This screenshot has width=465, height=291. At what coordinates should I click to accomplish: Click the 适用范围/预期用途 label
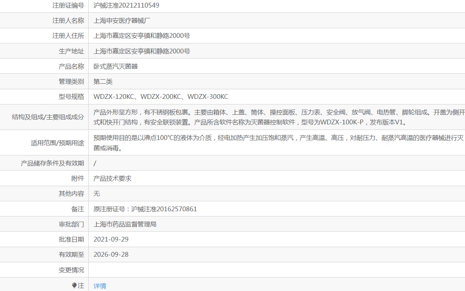(58, 143)
